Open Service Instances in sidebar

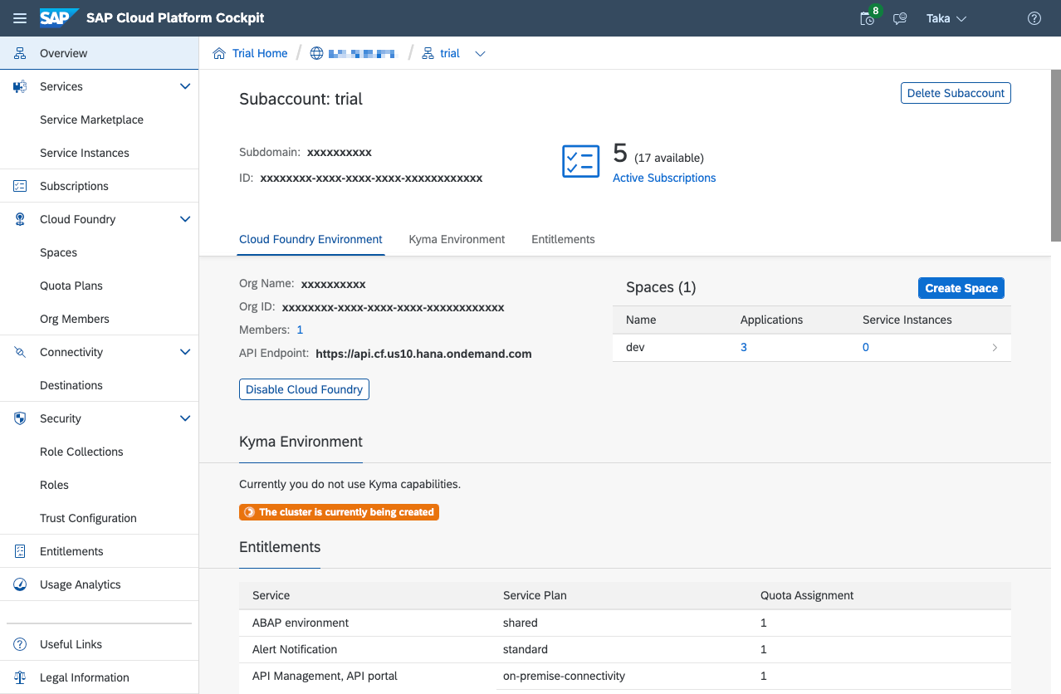85,153
